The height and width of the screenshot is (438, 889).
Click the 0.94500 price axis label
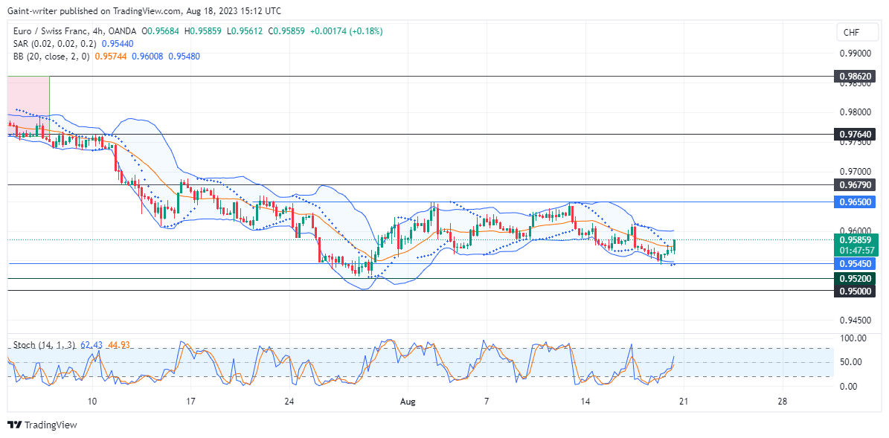tap(854, 321)
